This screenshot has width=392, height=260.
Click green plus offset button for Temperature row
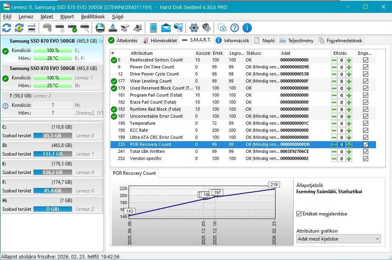[x=349, y=124]
